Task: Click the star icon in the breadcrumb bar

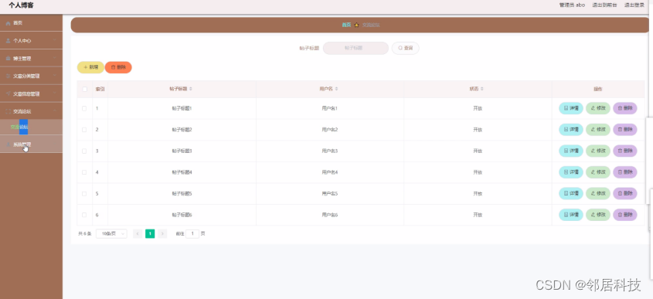Action: [x=356, y=25]
